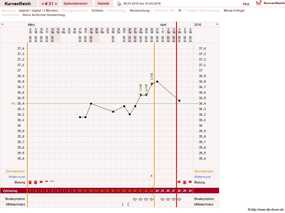Click the breast symptom icon on day 26
Image resolution: width=285 pixels, height=213 pixels.
click(168, 199)
